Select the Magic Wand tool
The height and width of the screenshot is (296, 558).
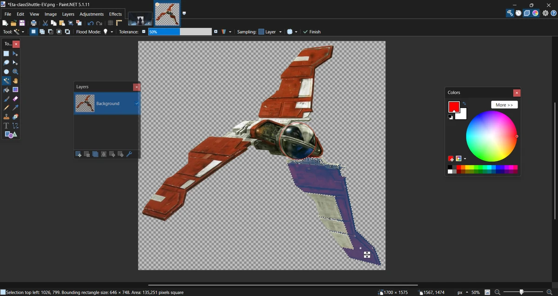(7, 81)
